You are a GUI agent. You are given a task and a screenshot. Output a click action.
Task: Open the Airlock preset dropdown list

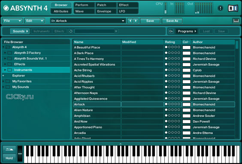[x=123, y=21]
